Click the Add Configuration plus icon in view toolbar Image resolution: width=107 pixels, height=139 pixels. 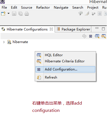tap(90, 36)
